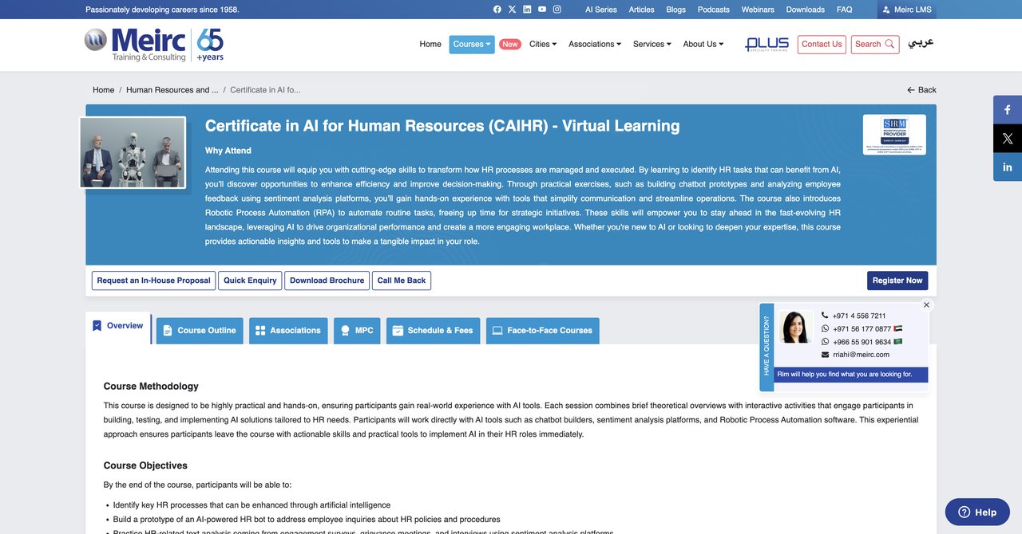The height and width of the screenshot is (534, 1022).
Task: Open Meirc's Facebook page from top bar
Action: point(497,10)
